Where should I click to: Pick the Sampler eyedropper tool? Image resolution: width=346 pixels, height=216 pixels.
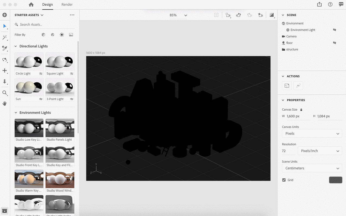pyautogui.click(x=5, y=48)
